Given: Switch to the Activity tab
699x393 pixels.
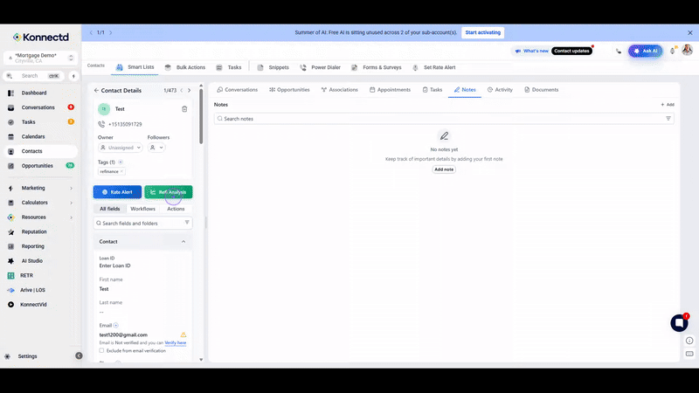Looking at the screenshot, I should (x=500, y=90).
